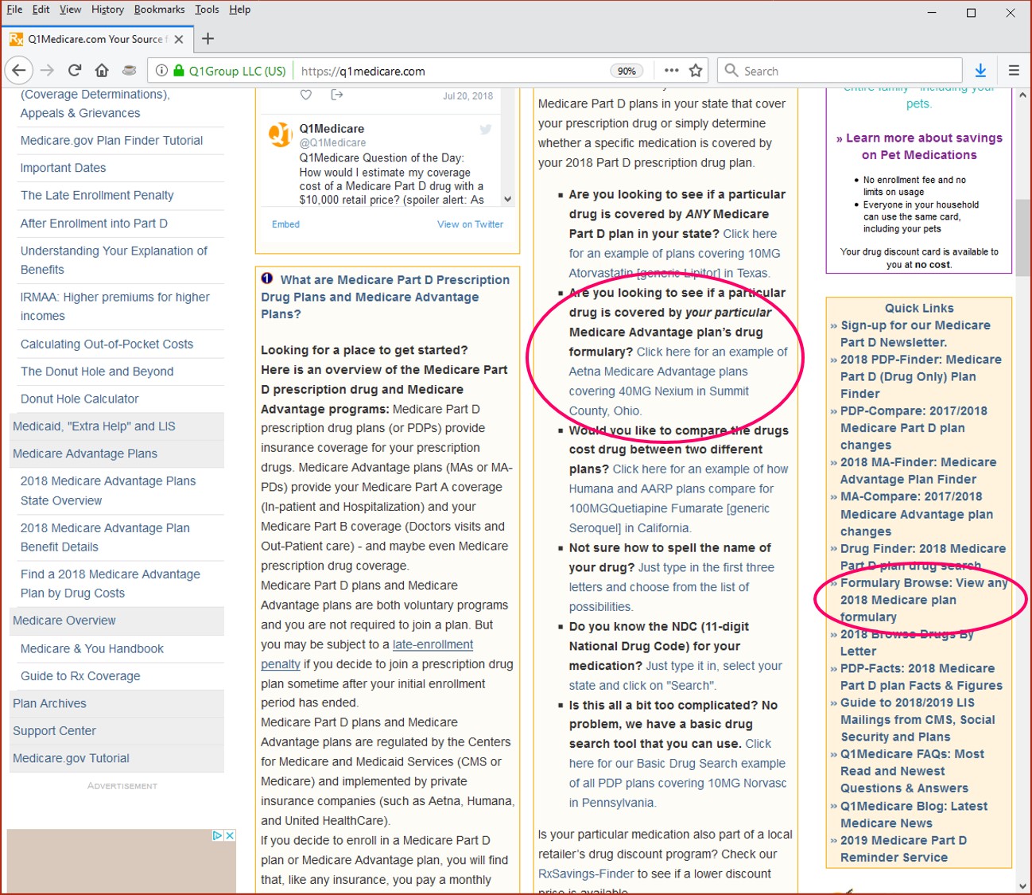Viewport: 1032px width, 895px height.
Task: Click the Twitter bird icon on tweet
Action: click(x=485, y=129)
